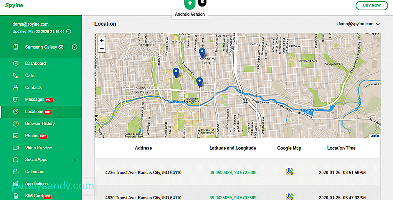Select the Locations menu item

(x=34, y=111)
